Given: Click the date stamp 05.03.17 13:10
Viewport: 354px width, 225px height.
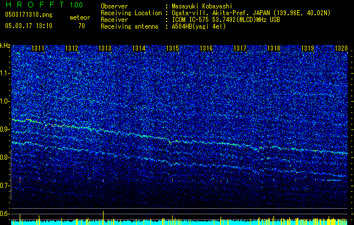Looking at the screenshot, I should pyautogui.click(x=29, y=26).
